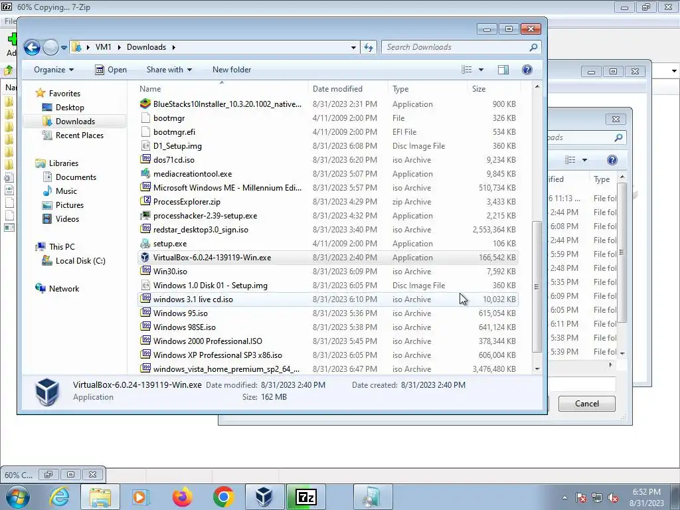This screenshot has height=510, width=680.
Task: Open media player from the taskbar
Action: [x=140, y=497]
